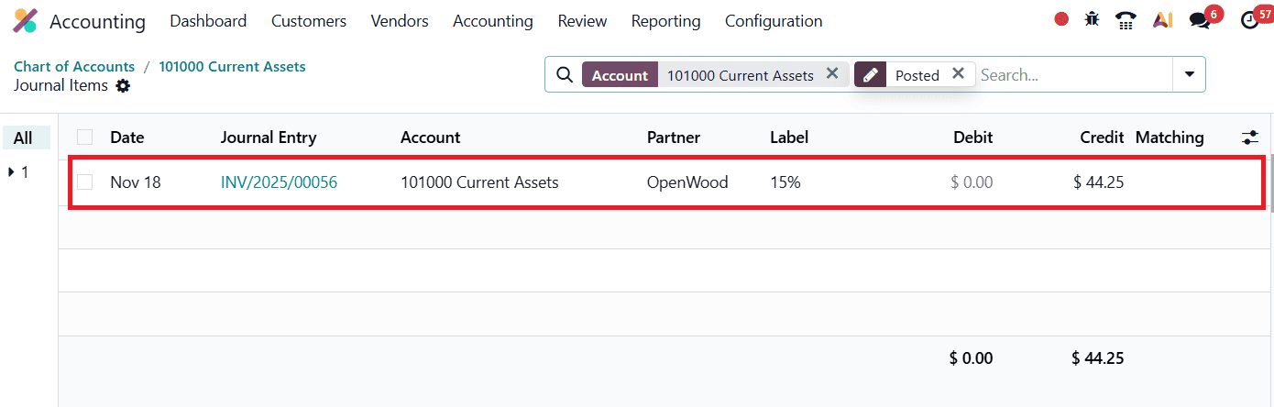Open the Review menu
This screenshot has width=1274, height=407.
(582, 20)
